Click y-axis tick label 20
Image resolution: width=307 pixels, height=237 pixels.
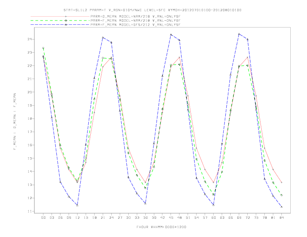click(29, 92)
